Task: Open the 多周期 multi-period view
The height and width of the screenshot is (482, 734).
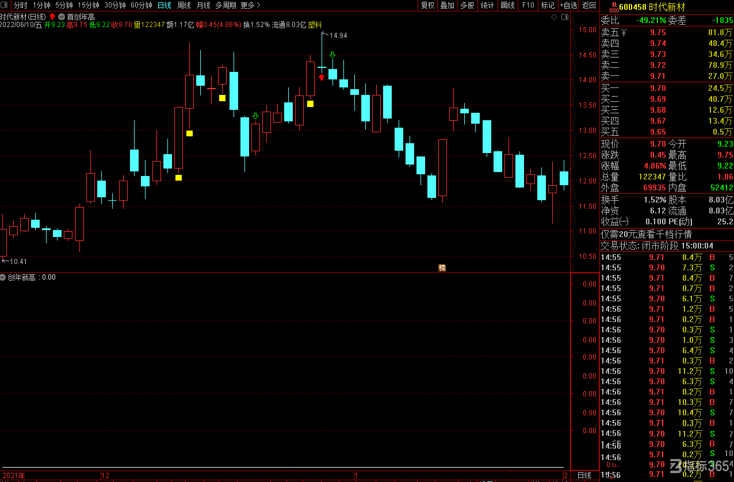Action: (226, 6)
